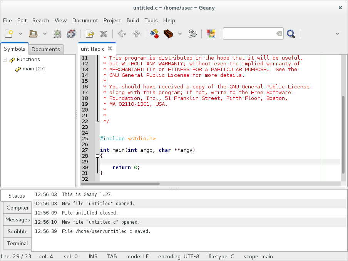Click status line 'New file "untitled.c" opened.'

pyautogui.click(x=189, y=222)
